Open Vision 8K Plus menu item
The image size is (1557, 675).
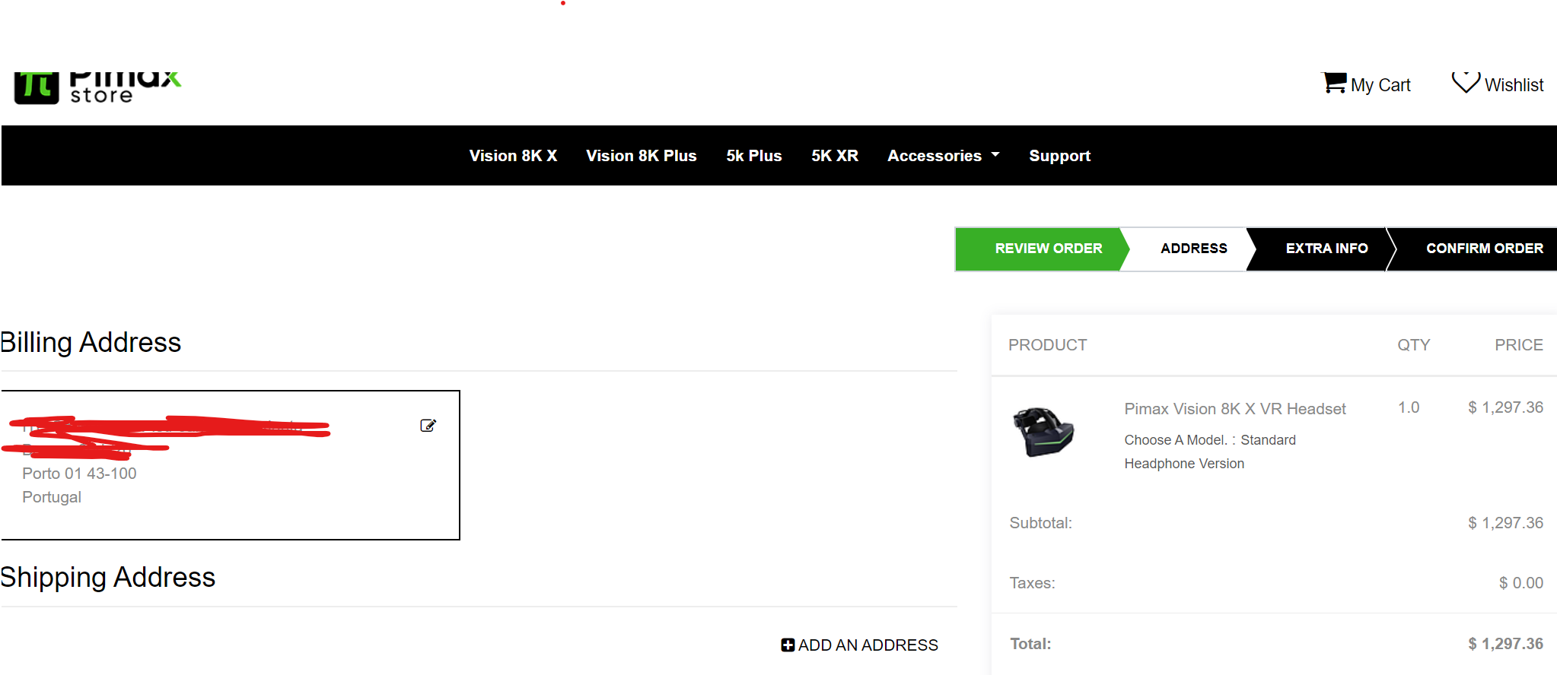pyautogui.click(x=642, y=156)
